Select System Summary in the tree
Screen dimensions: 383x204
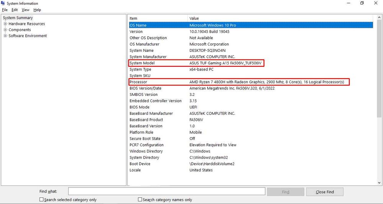pos(18,18)
